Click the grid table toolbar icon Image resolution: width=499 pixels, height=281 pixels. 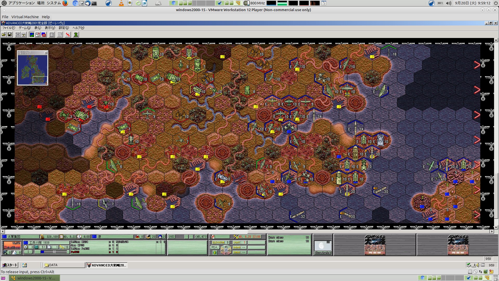point(52,35)
